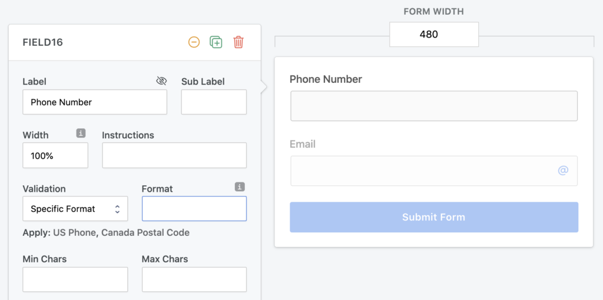Click the Instructions text field

click(174, 155)
